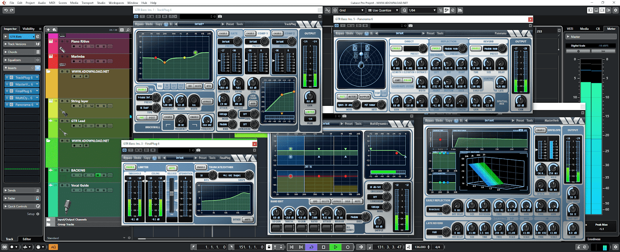Image resolution: width=620 pixels, height=252 pixels.
Task: Switch to the Visibility tab
Action: (28, 29)
